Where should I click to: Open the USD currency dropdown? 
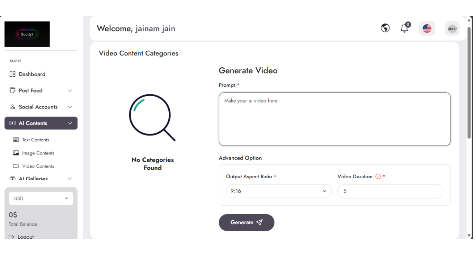[41, 199]
